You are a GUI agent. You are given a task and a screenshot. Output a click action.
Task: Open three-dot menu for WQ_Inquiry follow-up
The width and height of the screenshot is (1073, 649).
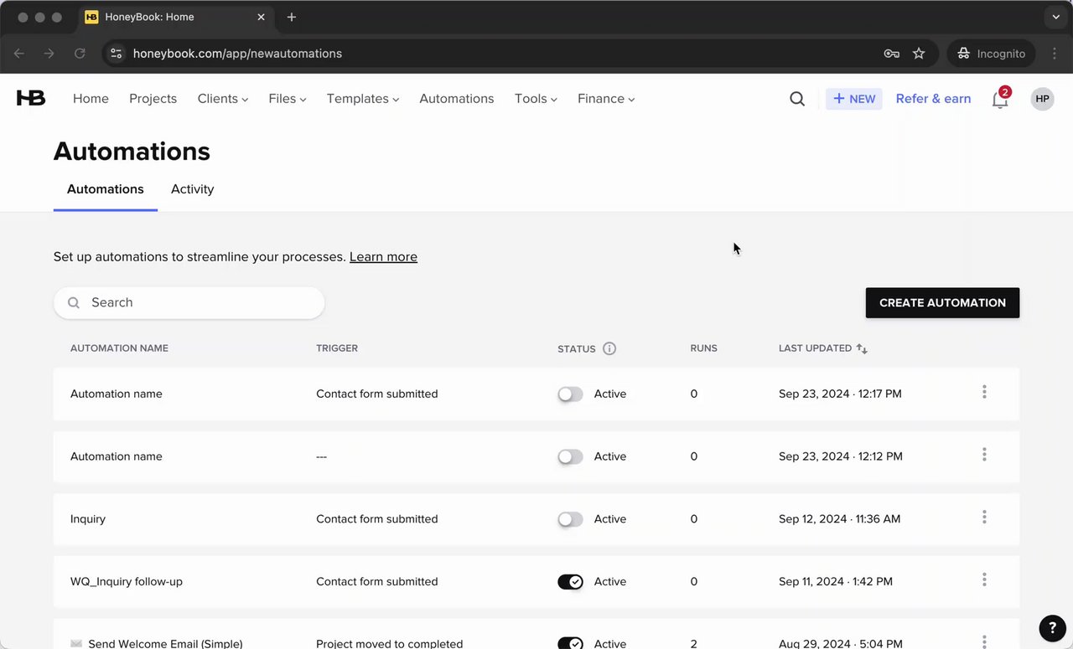(984, 579)
